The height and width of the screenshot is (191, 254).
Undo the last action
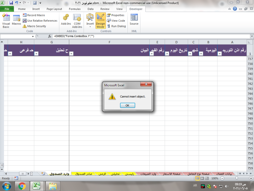click(x=16, y=3)
